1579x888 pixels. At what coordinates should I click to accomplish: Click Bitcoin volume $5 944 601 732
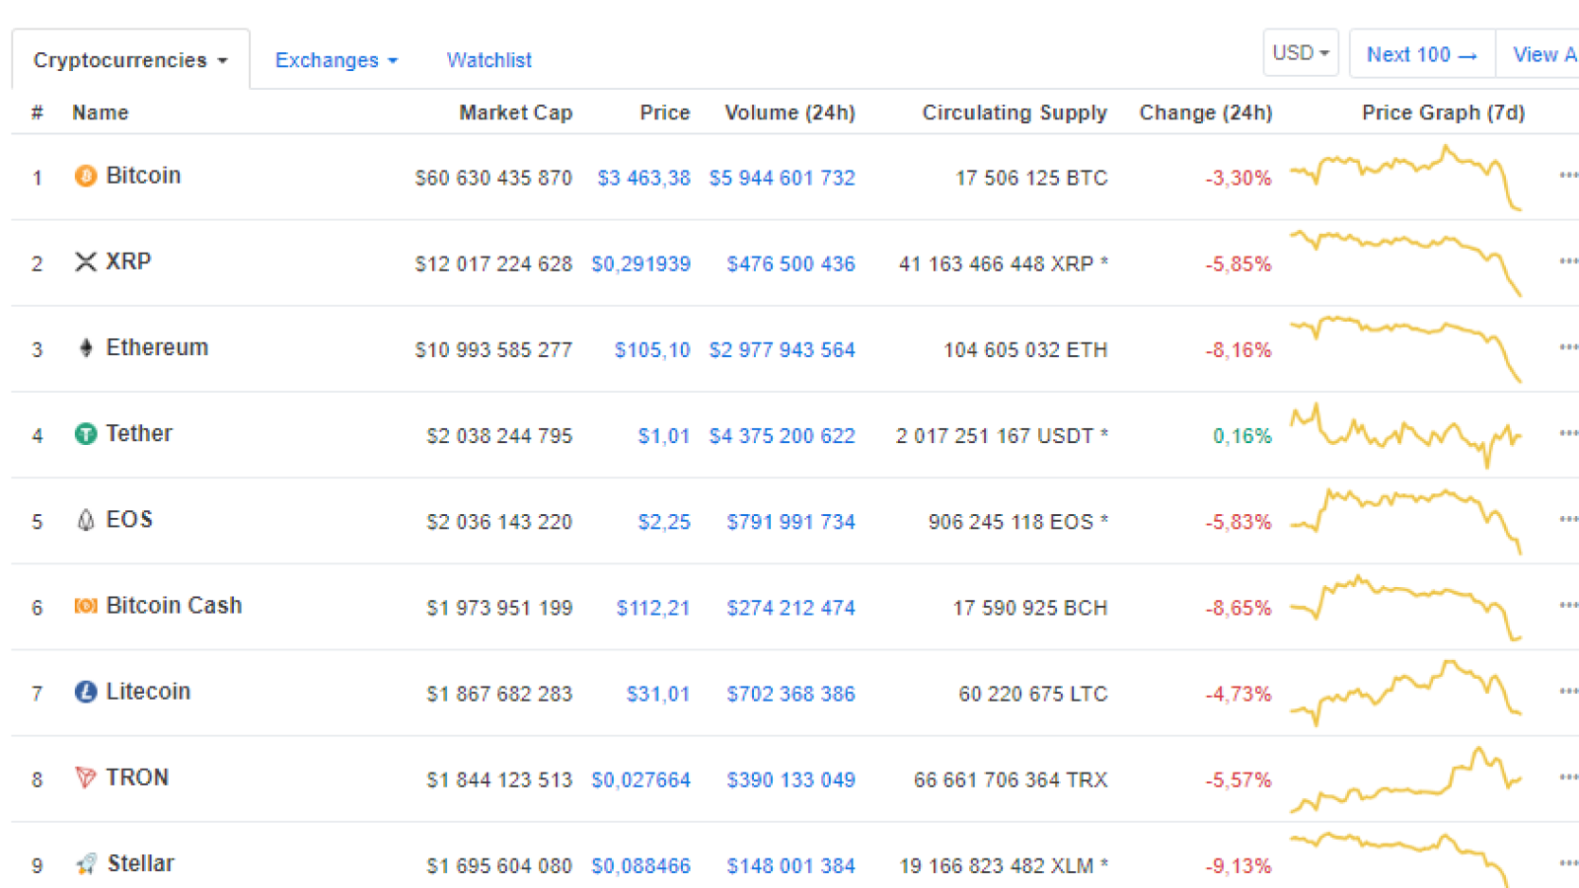click(782, 178)
